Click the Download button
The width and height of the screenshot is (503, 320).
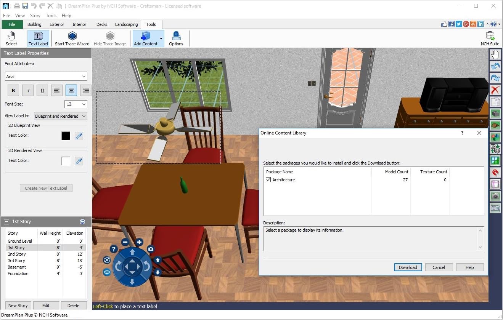(x=408, y=267)
